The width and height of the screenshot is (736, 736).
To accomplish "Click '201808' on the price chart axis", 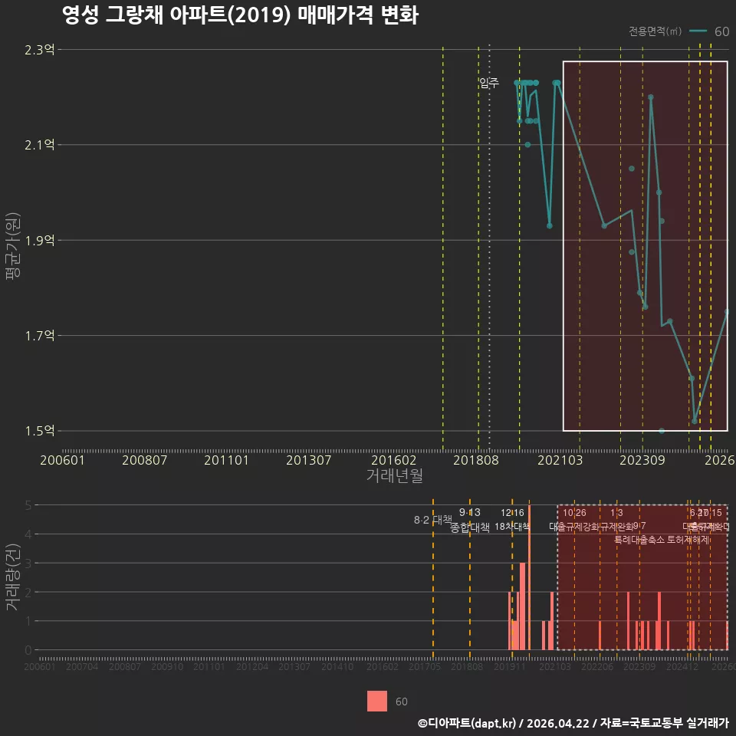I will coord(475,460).
